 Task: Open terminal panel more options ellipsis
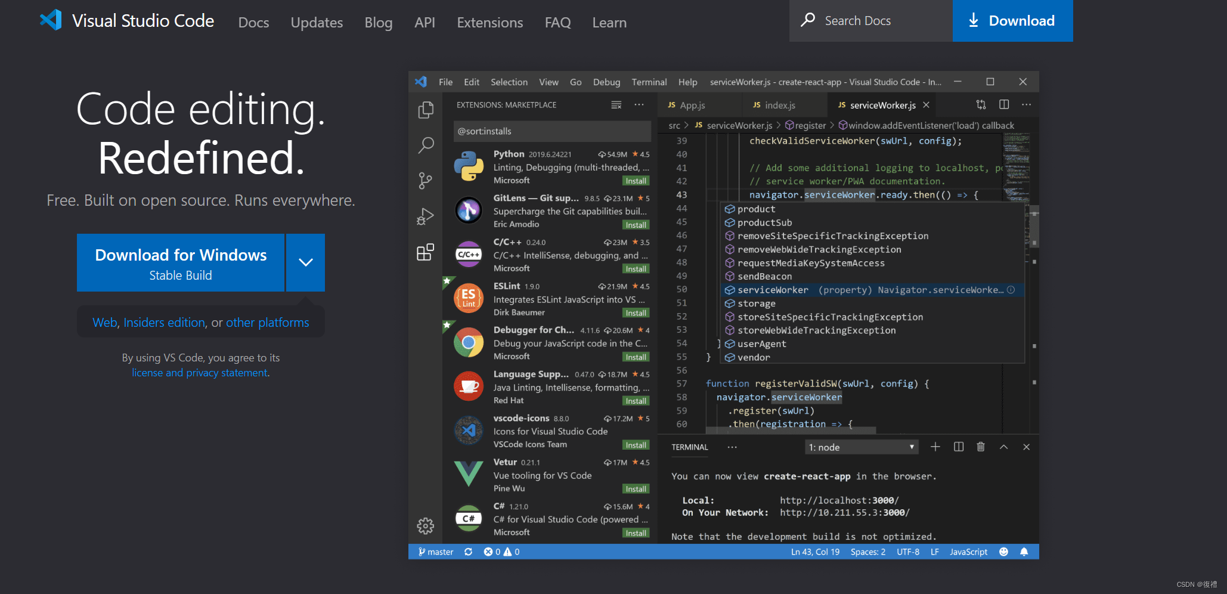tap(732, 447)
